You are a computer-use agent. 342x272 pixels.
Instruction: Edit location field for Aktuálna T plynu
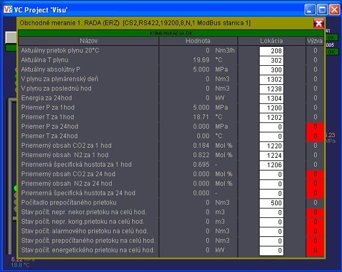tap(271, 60)
